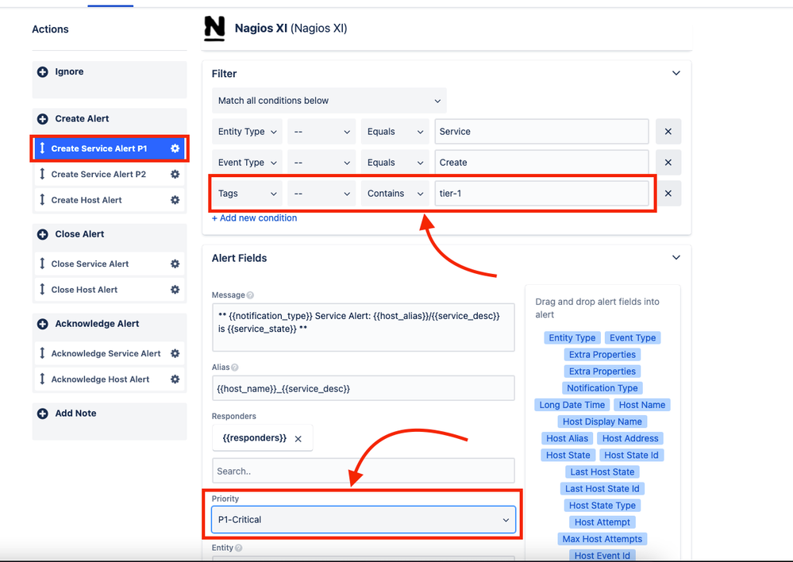Click the Create value input field
793x562 pixels.
click(x=541, y=163)
